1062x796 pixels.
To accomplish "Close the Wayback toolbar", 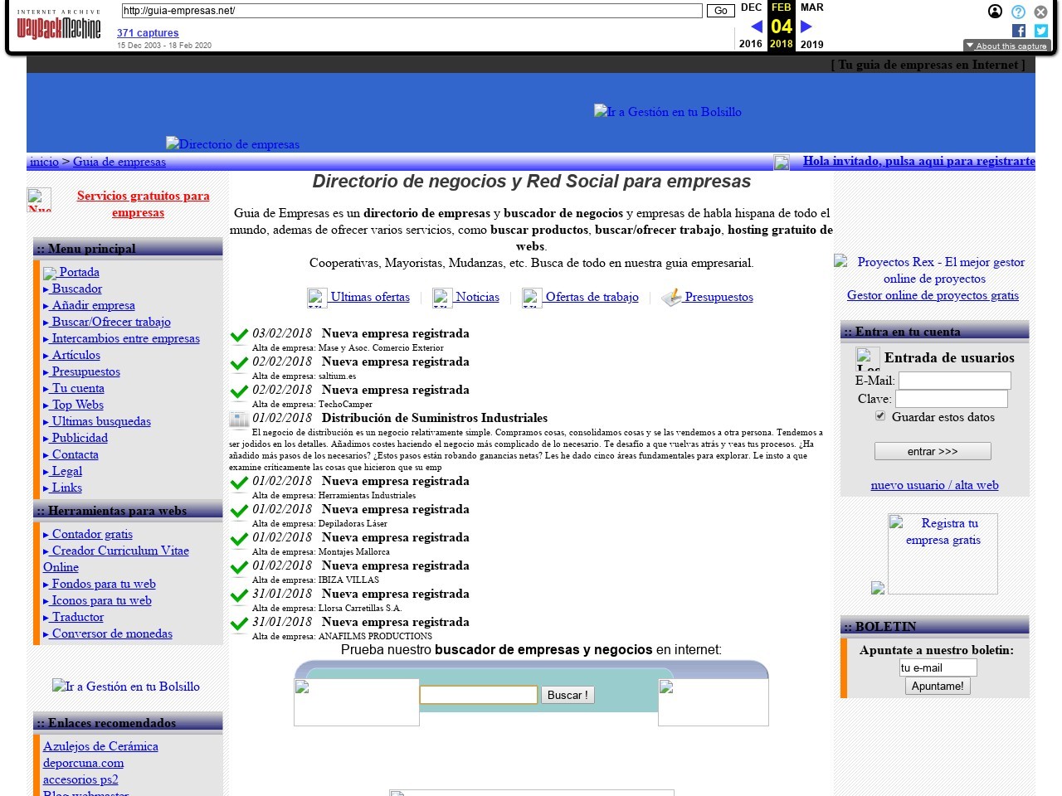I will pyautogui.click(x=1040, y=12).
